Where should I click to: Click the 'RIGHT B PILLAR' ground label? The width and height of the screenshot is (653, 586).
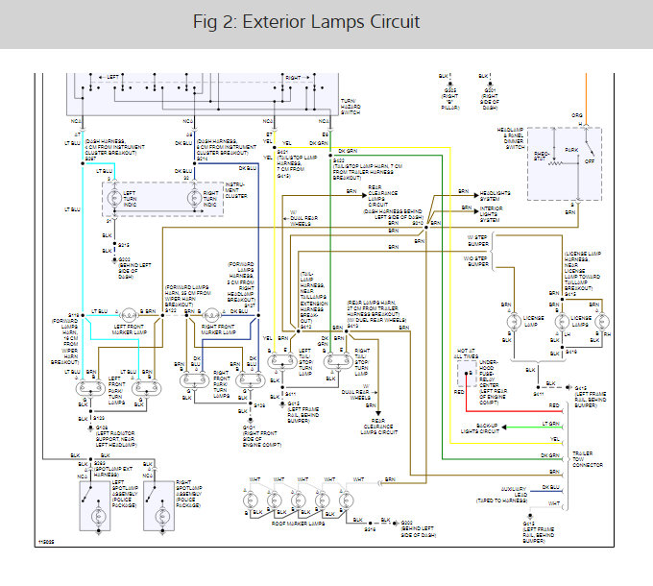tap(450, 99)
